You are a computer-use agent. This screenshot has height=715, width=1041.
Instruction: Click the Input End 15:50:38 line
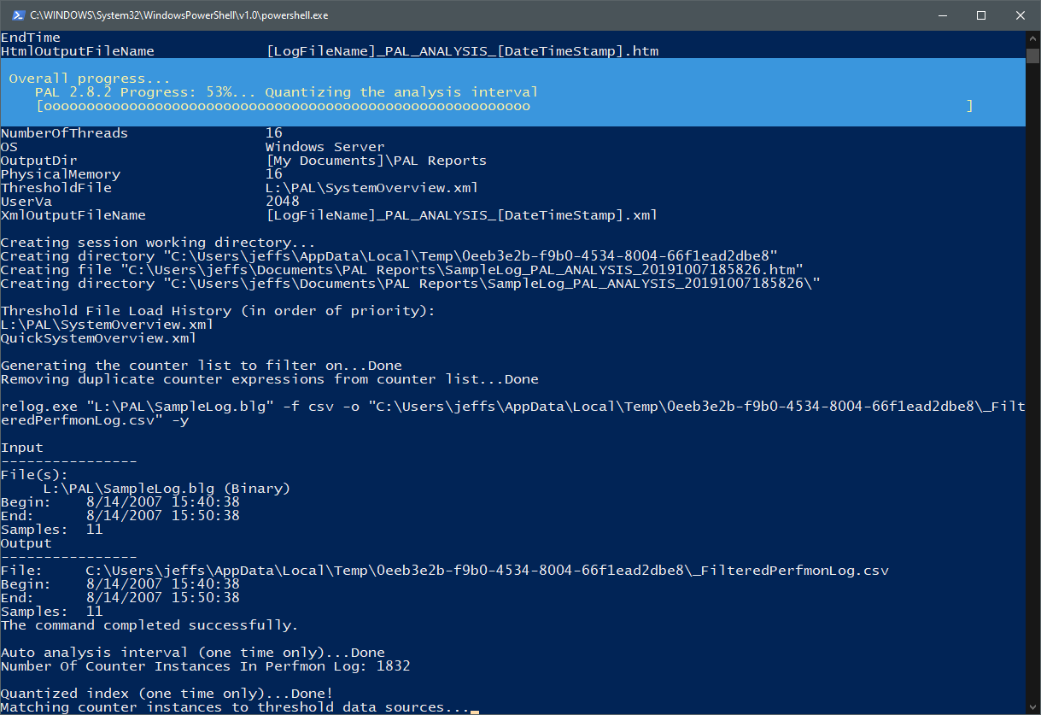pos(120,516)
